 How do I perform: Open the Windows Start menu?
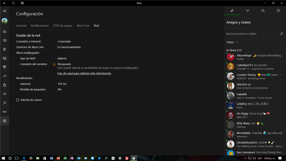point(3,158)
